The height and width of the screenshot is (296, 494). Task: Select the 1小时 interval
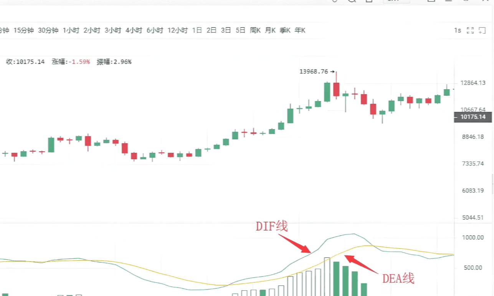tap(71, 30)
